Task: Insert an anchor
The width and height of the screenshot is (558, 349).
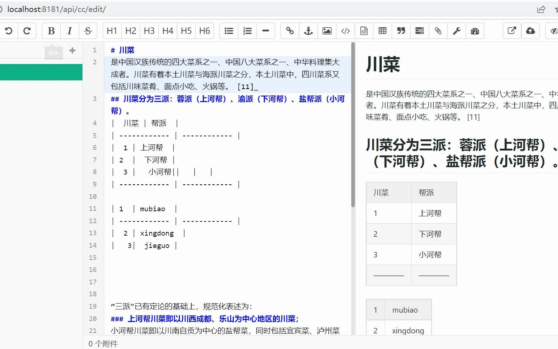Action: tap(308, 31)
